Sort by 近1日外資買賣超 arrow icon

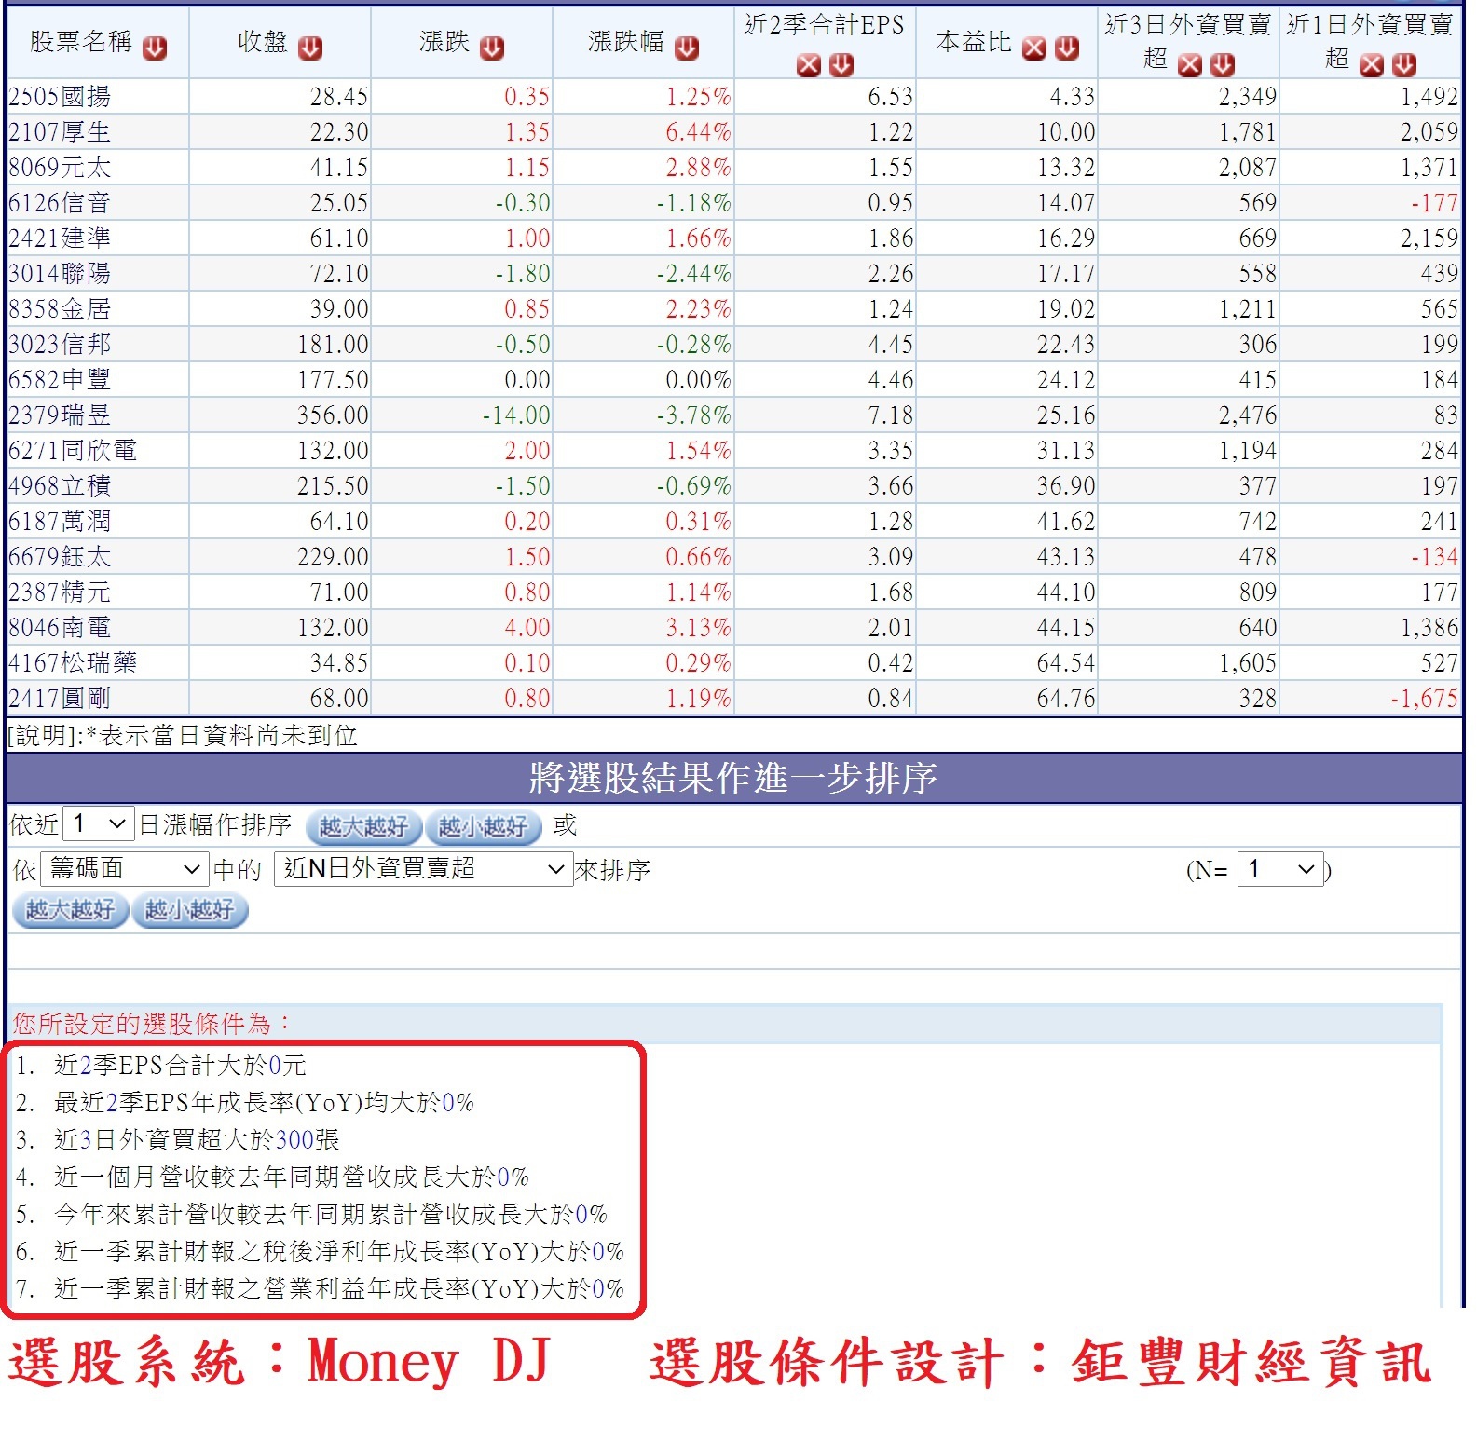[1404, 64]
